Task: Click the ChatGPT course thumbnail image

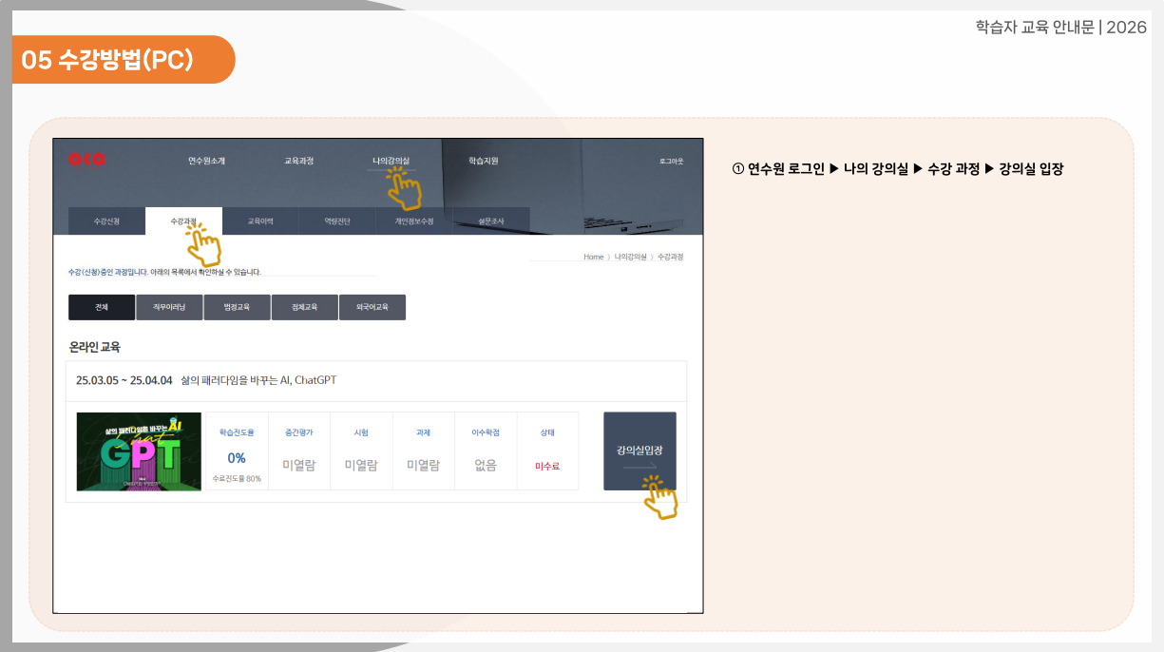Action: point(139,451)
